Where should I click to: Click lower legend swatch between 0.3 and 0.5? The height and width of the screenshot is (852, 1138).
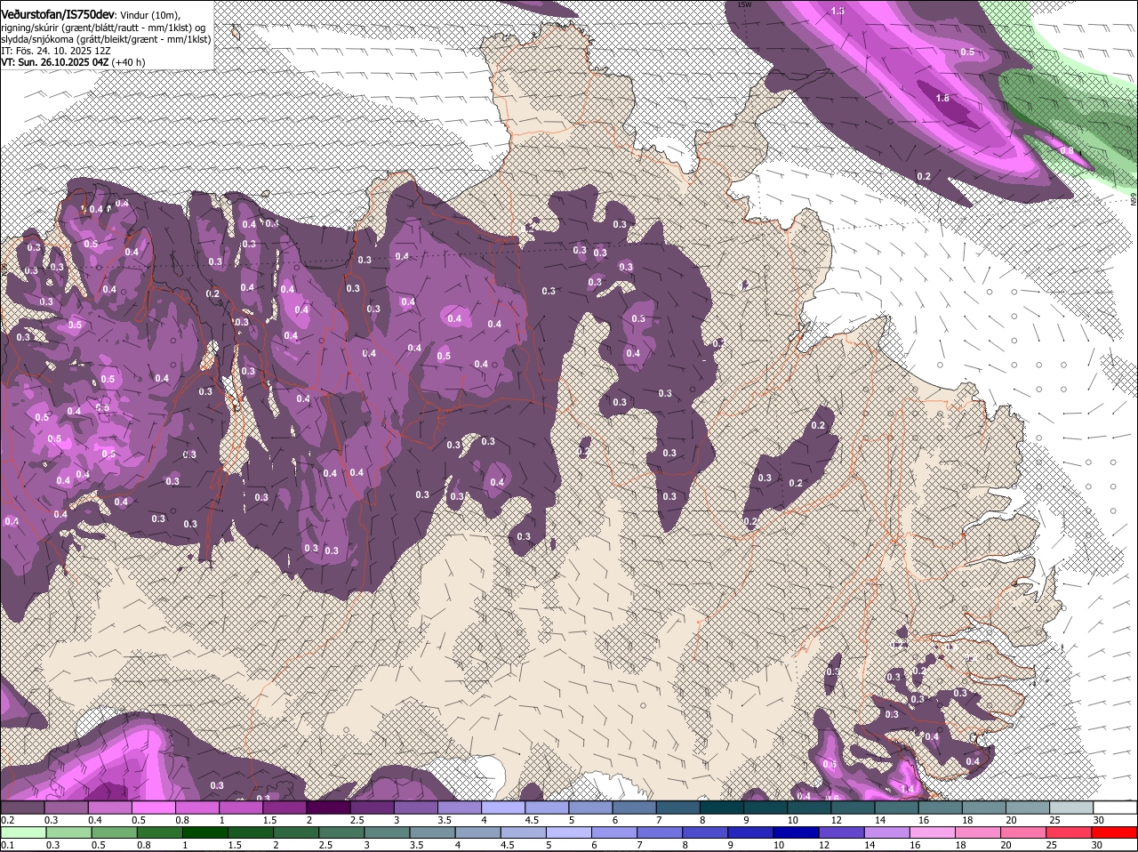68,832
